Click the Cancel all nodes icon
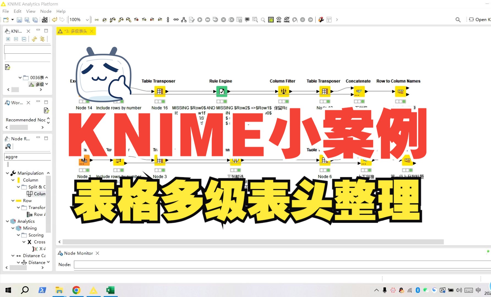 click(x=232, y=20)
